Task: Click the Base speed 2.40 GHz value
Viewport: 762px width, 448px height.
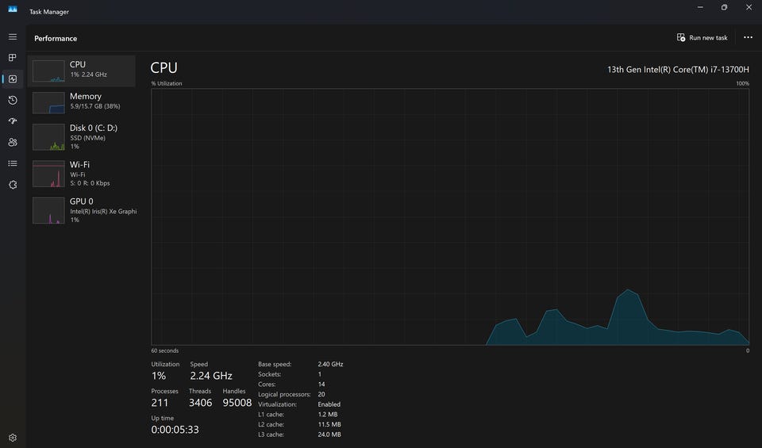Action: pos(330,364)
